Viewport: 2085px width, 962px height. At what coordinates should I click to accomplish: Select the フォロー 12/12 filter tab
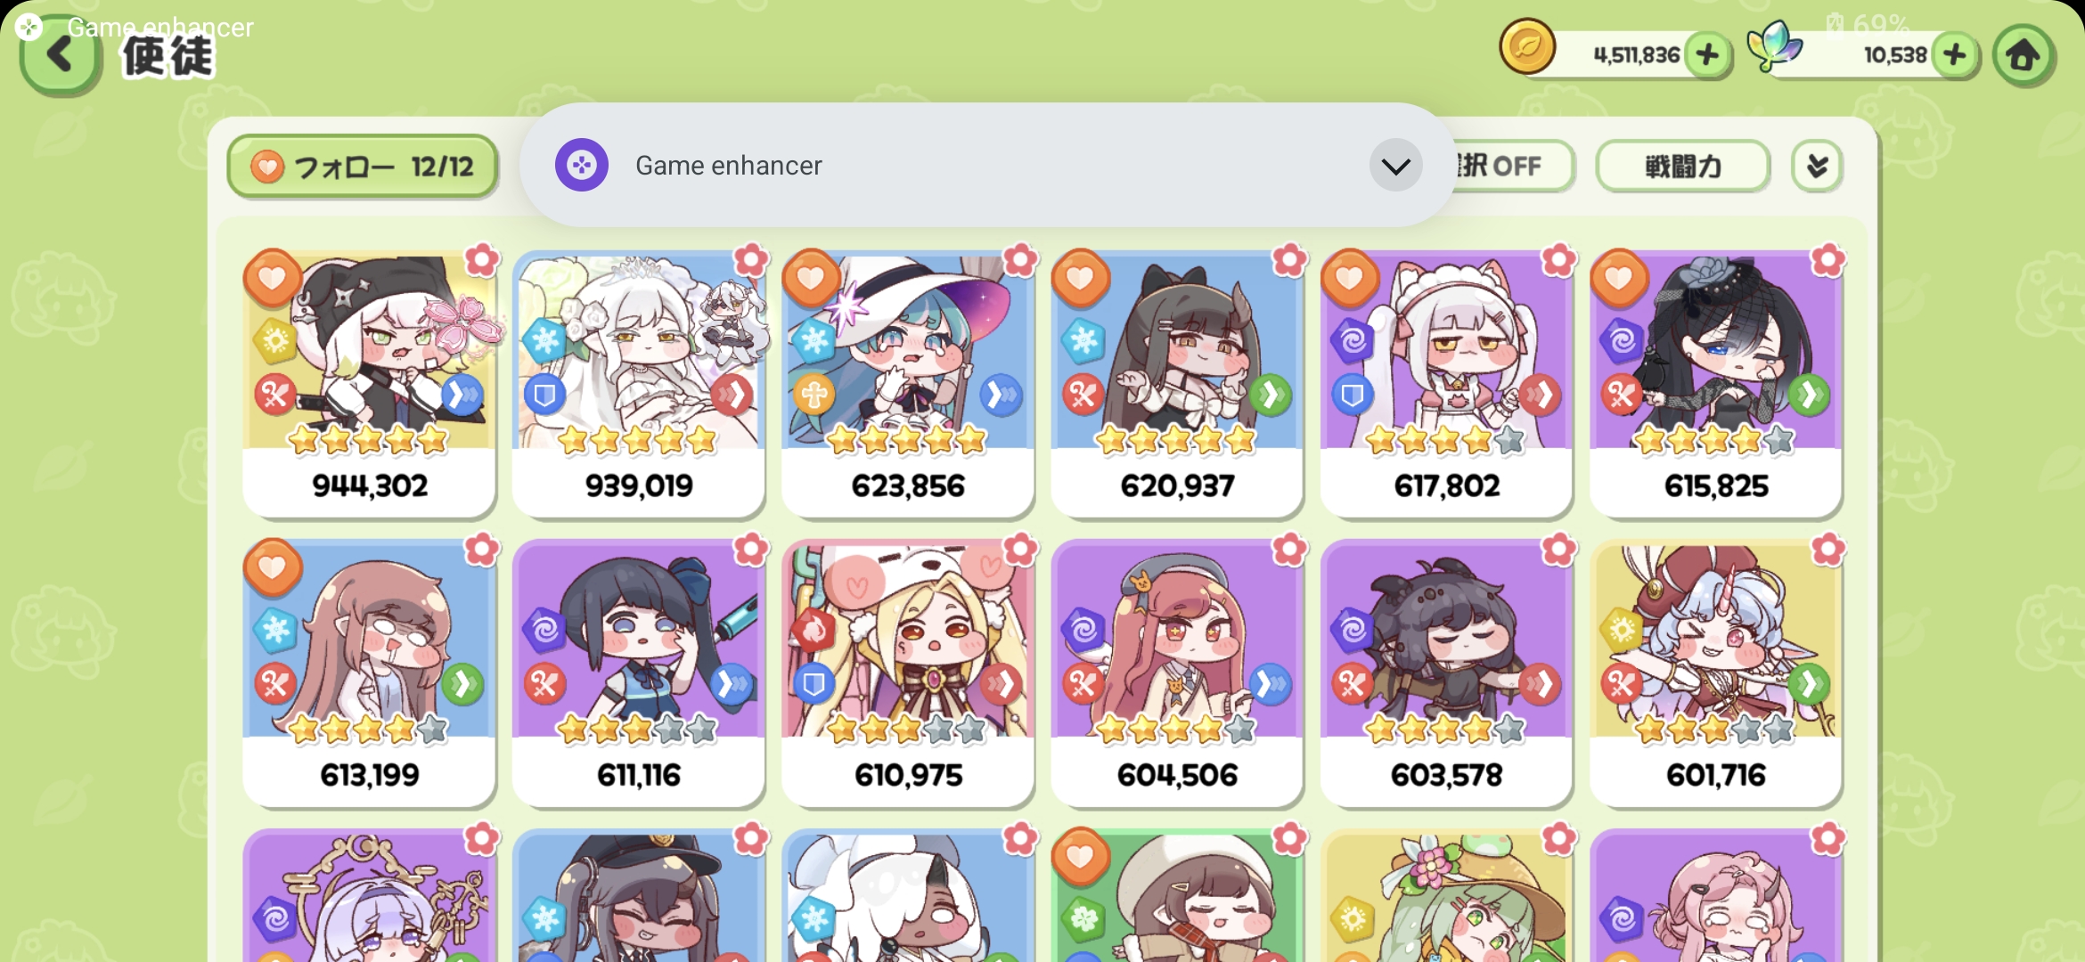[x=363, y=167]
